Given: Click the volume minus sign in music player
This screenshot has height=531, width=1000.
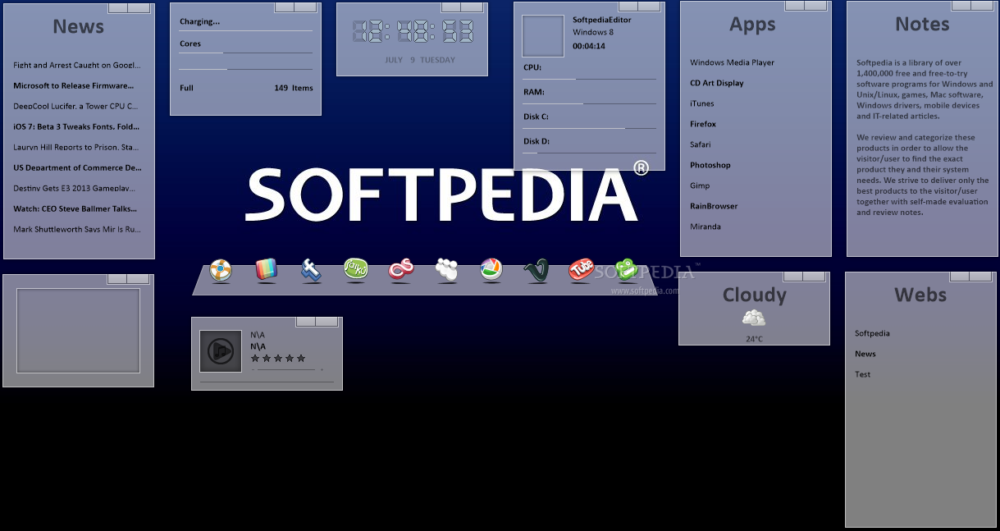Looking at the screenshot, I should click(x=253, y=370).
